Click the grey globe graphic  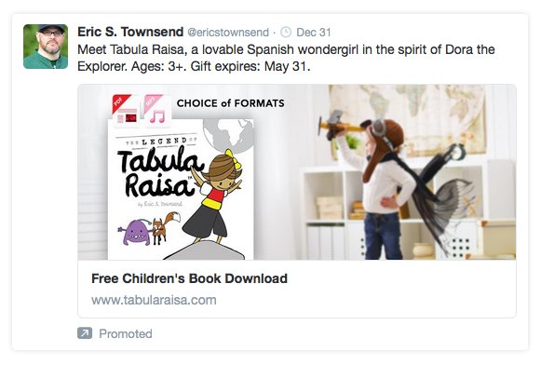click(228, 136)
